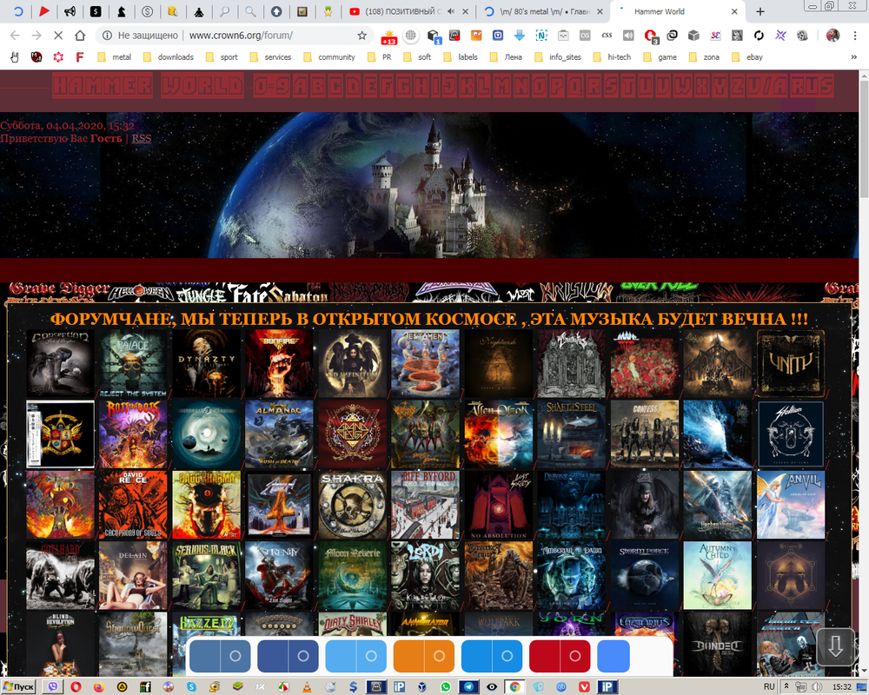Screen dimensions: 869x695
Task: Expand the community bookmarks folder
Action: (x=328, y=57)
